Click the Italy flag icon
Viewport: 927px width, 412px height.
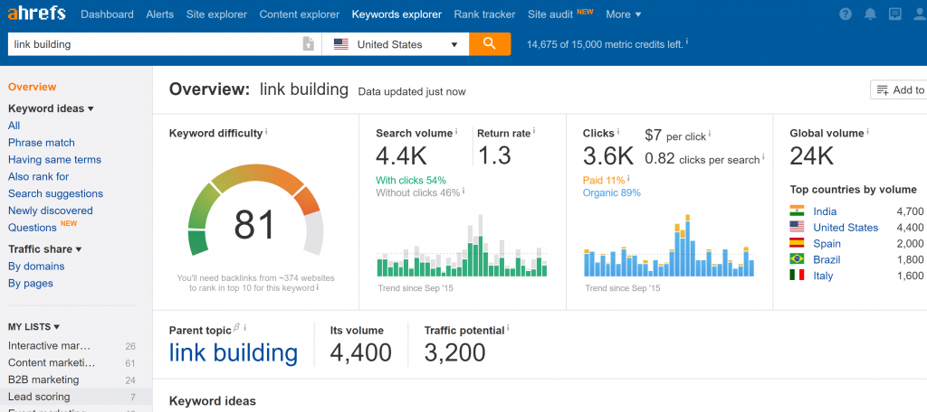pos(797,275)
